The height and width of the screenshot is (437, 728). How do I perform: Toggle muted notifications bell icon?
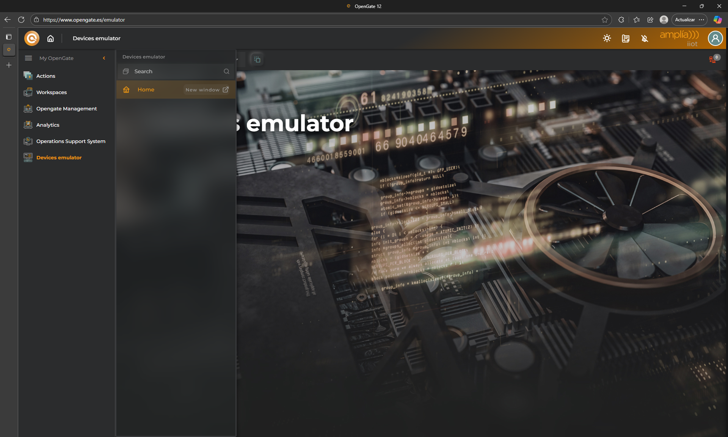tap(645, 38)
